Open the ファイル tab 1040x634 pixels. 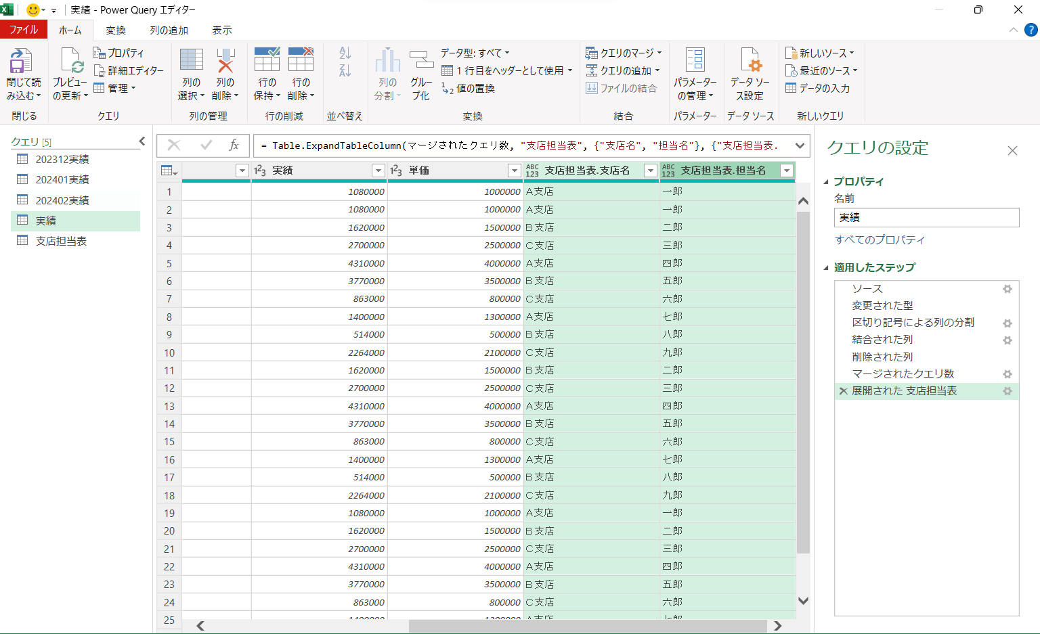[24, 30]
